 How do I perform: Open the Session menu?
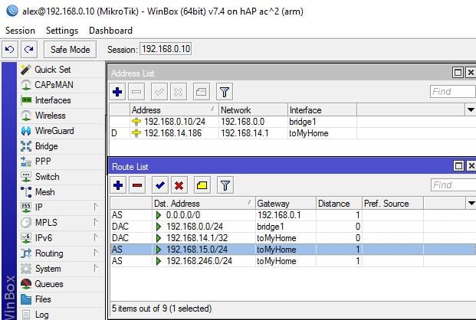pos(20,31)
